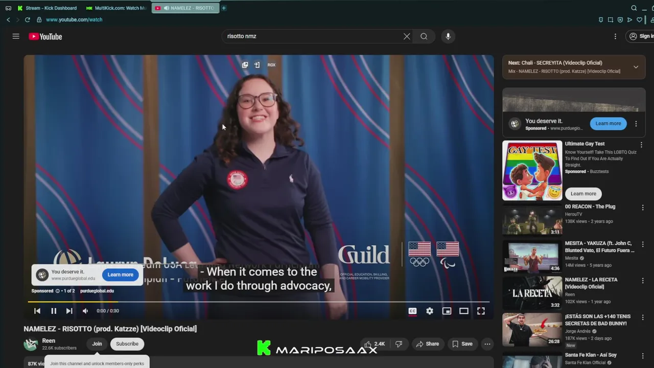Go back with the browser back arrow

click(8, 19)
